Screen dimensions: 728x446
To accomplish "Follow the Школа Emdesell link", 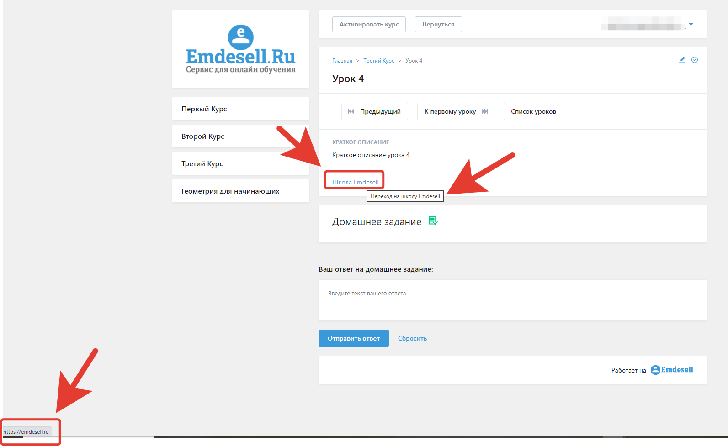I will click(x=356, y=182).
